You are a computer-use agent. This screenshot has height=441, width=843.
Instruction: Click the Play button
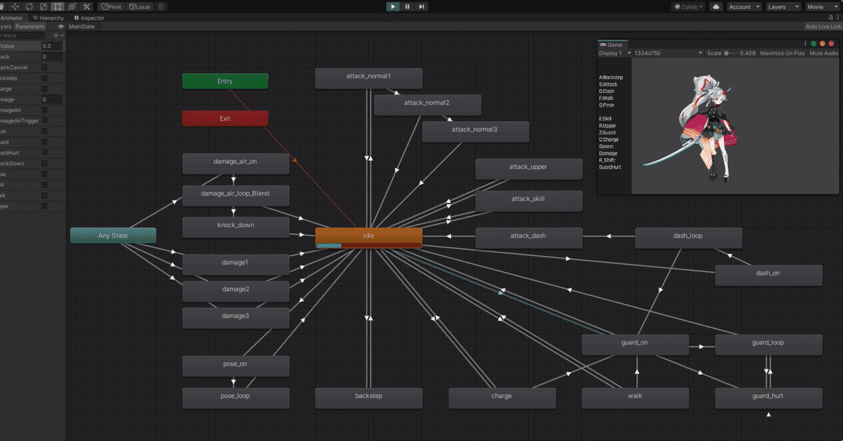click(x=393, y=7)
